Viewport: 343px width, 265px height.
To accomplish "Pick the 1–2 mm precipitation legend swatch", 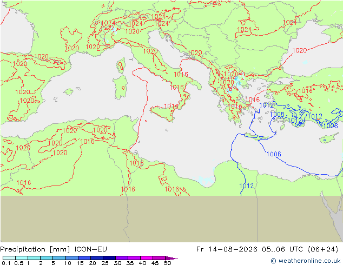I will (34, 258).
